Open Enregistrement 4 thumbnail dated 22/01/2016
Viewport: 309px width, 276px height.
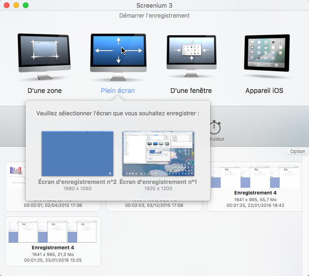[x=255, y=177]
